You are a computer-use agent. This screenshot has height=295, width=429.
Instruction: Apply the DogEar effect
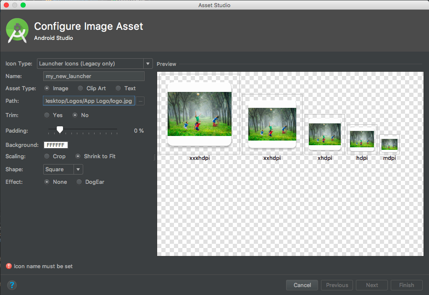(79, 182)
